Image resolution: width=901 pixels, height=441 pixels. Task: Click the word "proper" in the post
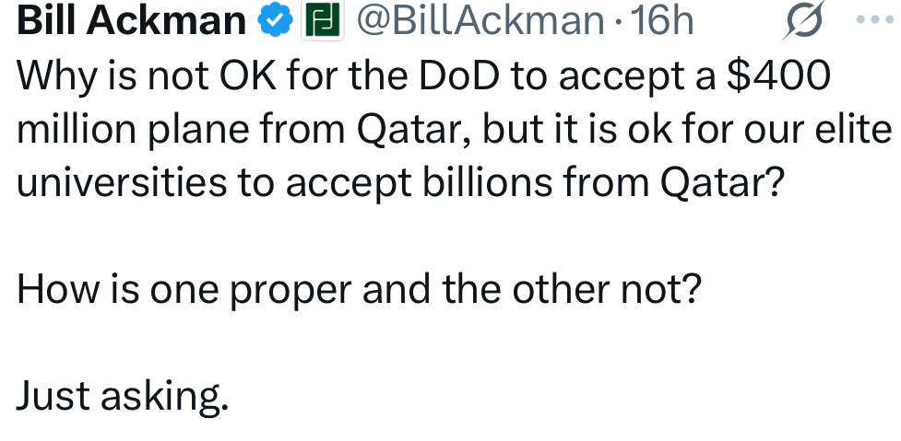point(291,290)
